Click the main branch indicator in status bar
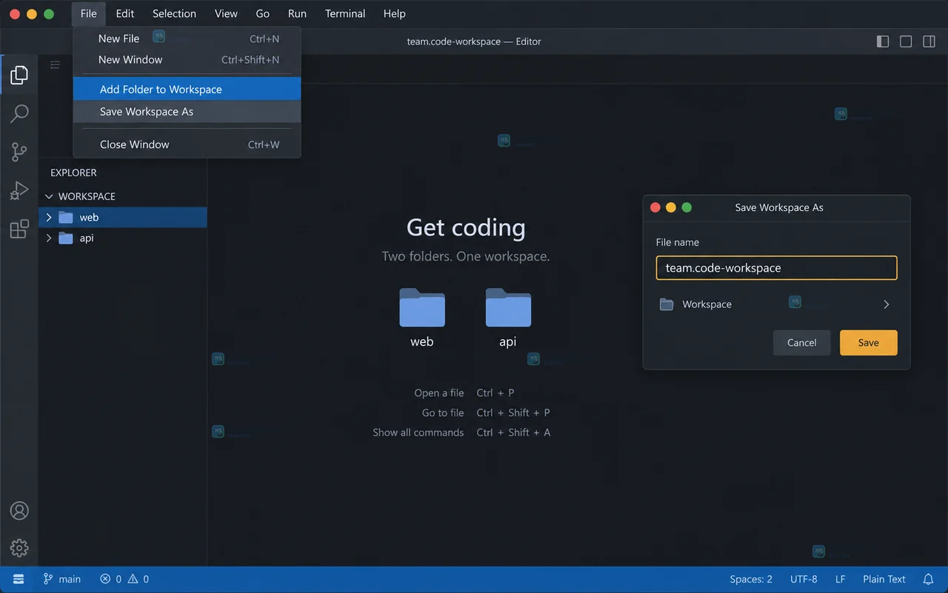 coord(62,579)
